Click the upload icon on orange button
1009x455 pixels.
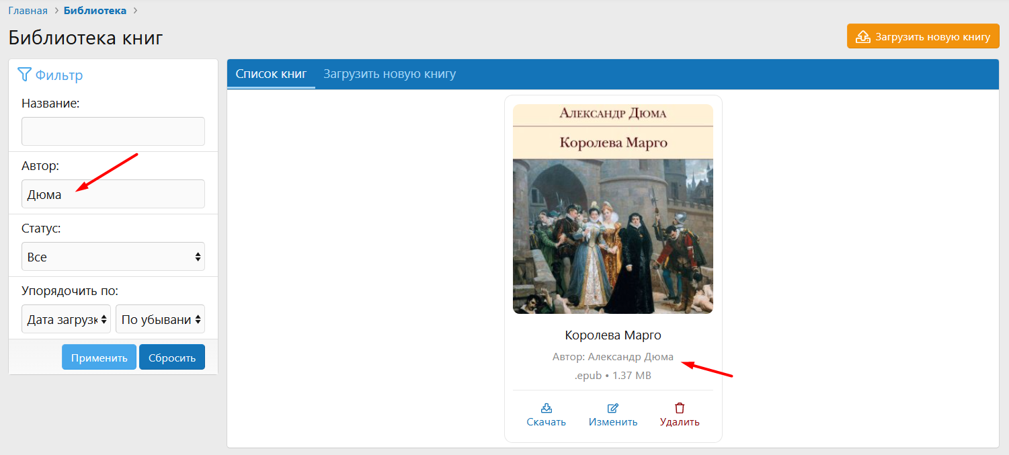point(863,37)
